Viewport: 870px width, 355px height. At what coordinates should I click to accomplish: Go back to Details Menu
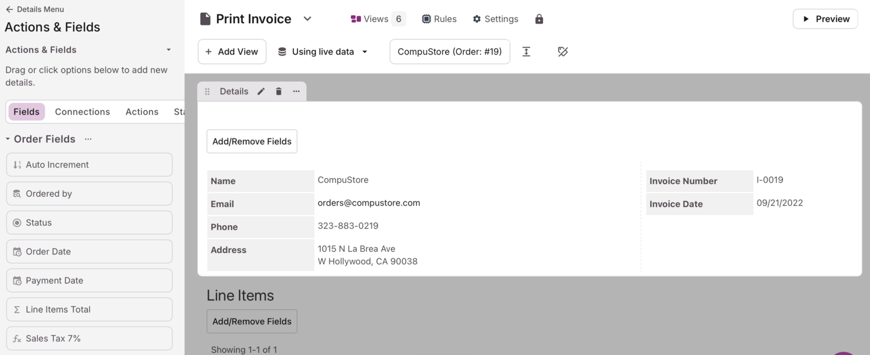[x=35, y=9]
